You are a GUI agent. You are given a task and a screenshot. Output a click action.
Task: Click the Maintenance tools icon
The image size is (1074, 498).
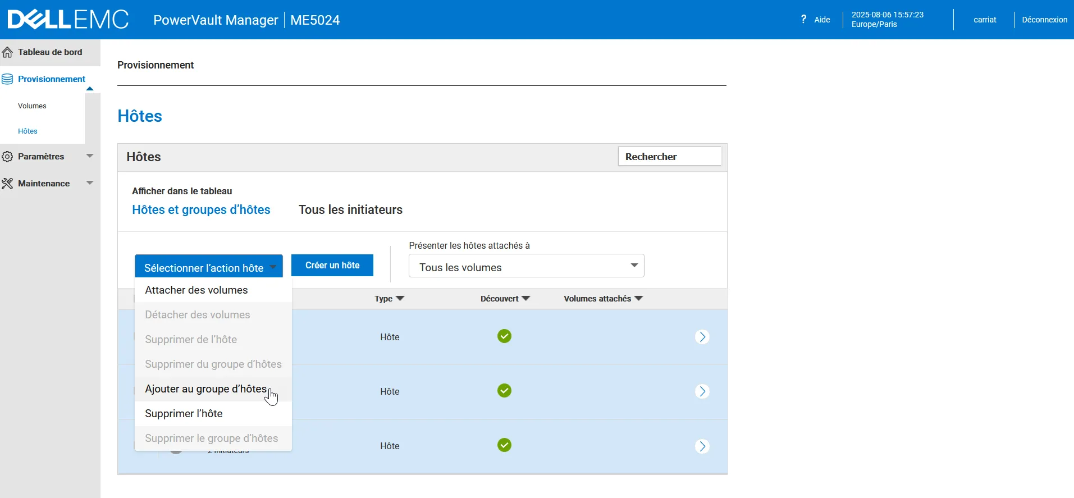7,184
